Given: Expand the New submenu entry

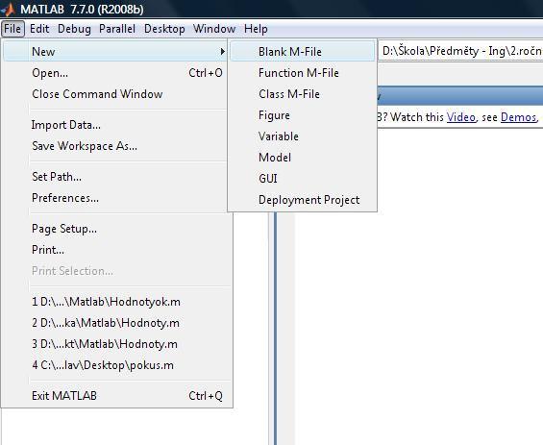Looking at the screenshot, I should tap(115, 52).
